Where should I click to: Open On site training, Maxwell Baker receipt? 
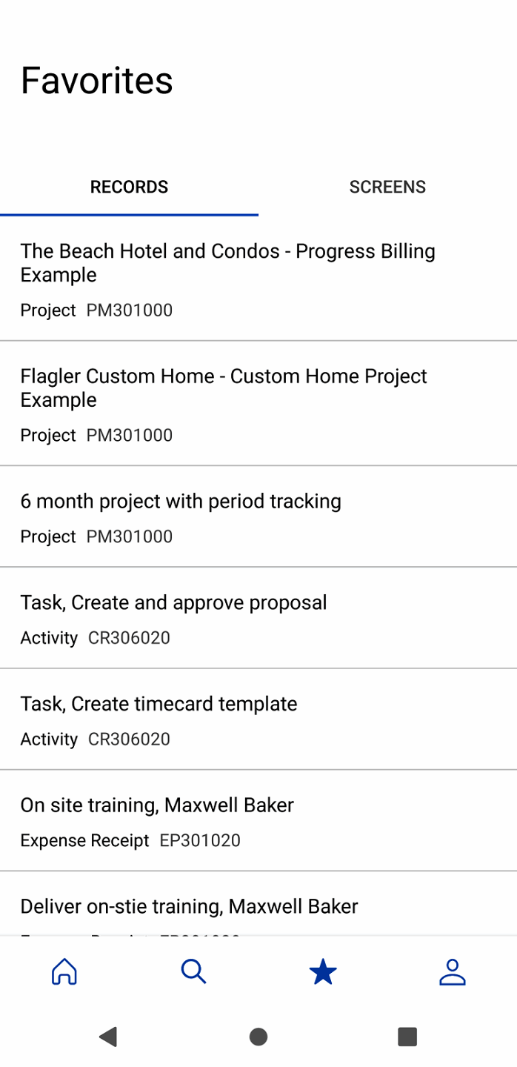coord(157,805)
